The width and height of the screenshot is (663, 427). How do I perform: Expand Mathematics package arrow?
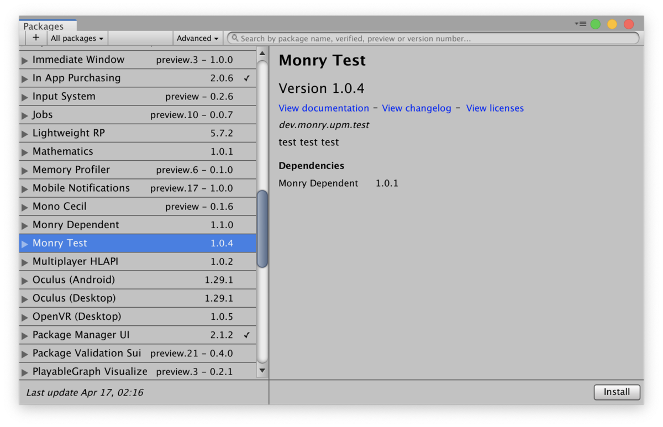coord(24,152)
